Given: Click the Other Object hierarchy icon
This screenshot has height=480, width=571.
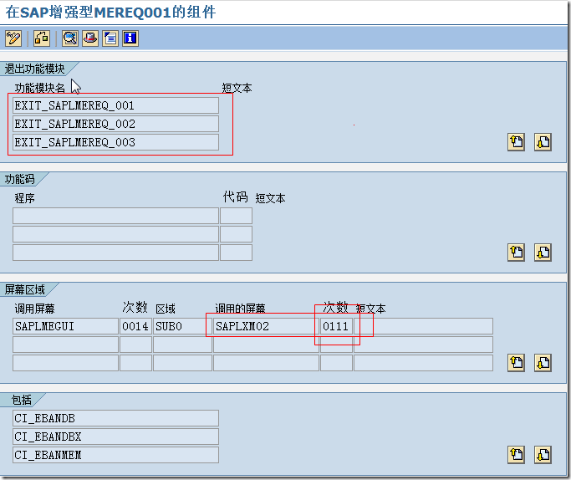Looking at the screenshot, I should (x=42, y=38).
